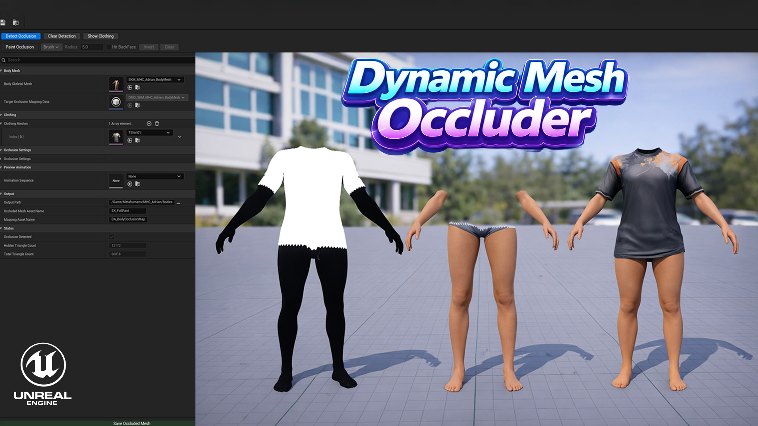
Task: Click the Detect Occlusion button
Action: (x=21, y=36)
